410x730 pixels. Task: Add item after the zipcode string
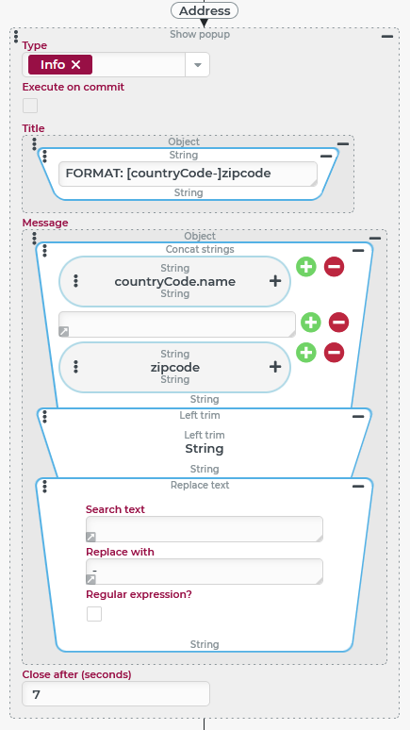coord(305,353)
